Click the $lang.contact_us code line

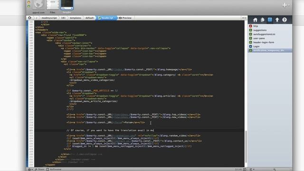coord(134,141)
